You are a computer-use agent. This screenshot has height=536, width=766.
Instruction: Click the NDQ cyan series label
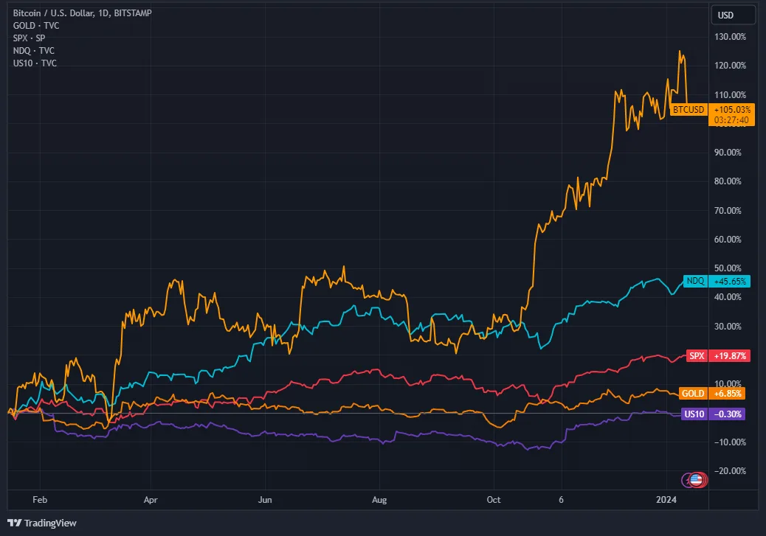coord(695,281)
